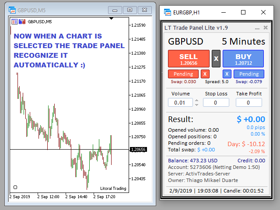
Task: Click the EURGBP,H1 window title icon
Action: tap(166, 12)
